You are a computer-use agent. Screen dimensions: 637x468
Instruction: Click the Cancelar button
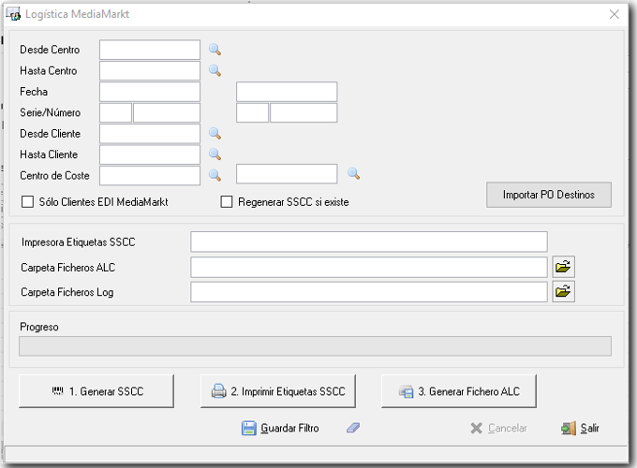pos(498,429)
